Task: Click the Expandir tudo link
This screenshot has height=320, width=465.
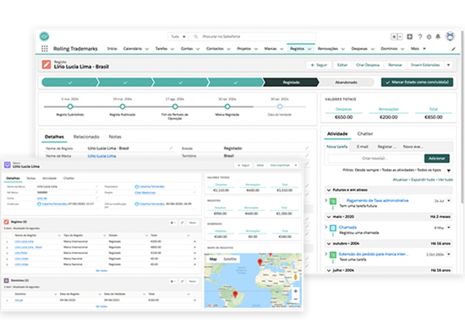Action: coord(424,180)
